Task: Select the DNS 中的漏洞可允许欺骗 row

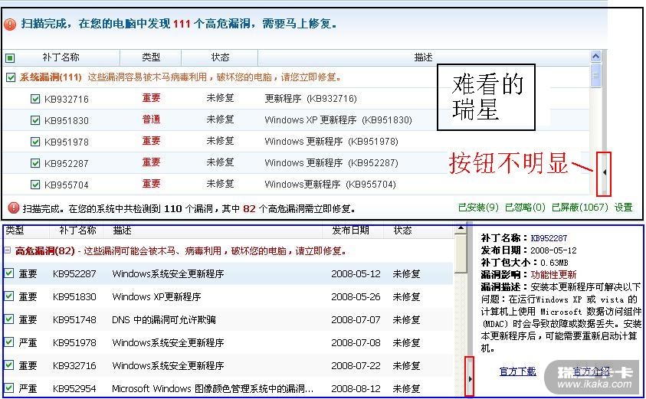Action: 228,319
